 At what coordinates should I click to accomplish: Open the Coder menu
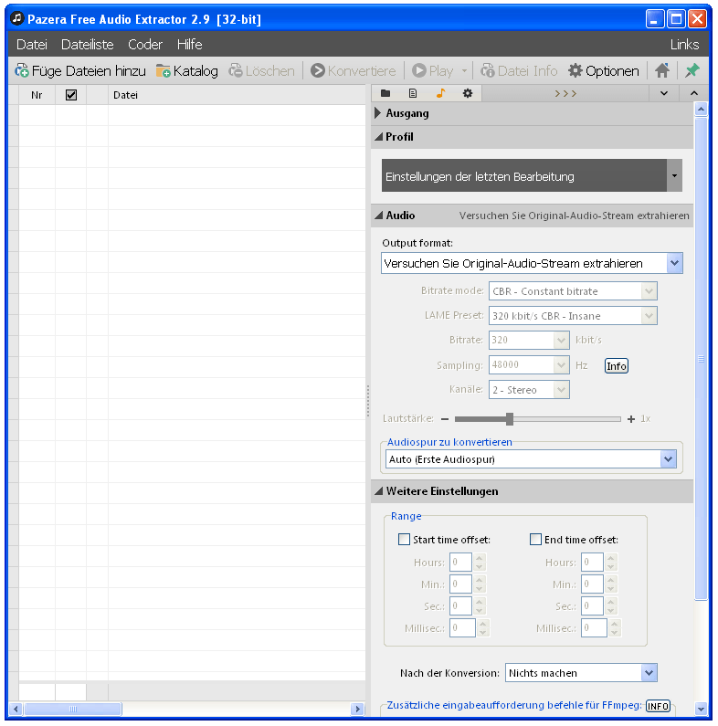(x=145, y=45)
